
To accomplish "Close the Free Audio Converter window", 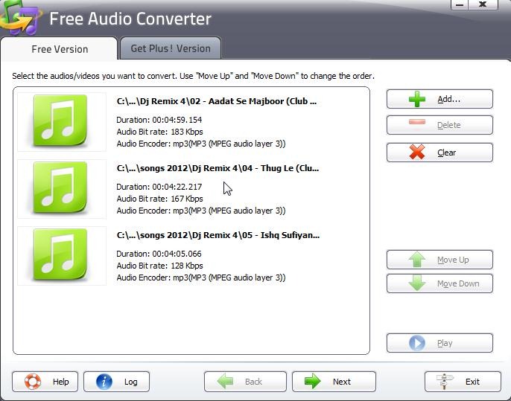I will (x=483, y=4).
